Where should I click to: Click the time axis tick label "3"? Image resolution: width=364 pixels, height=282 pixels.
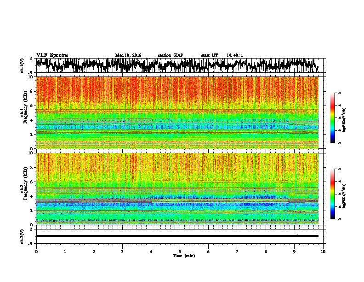click(122, 252)
